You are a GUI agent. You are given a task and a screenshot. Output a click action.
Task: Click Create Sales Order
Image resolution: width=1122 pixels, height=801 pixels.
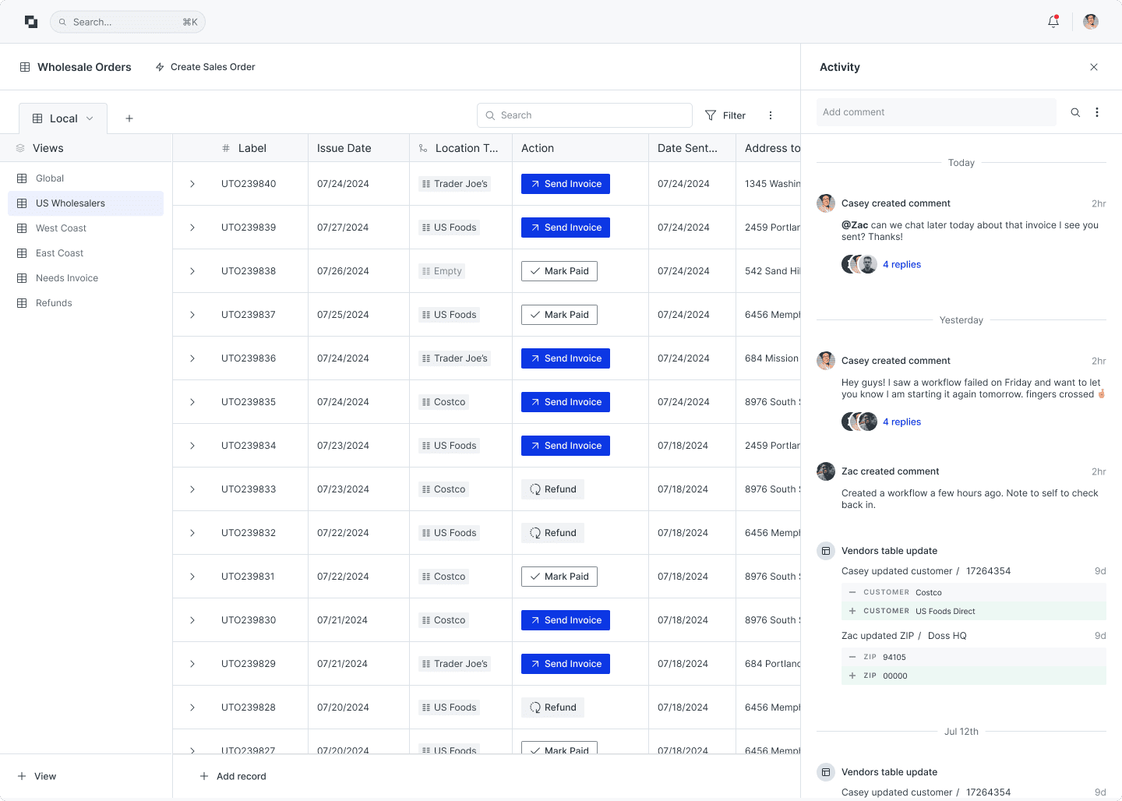point(206,67)
